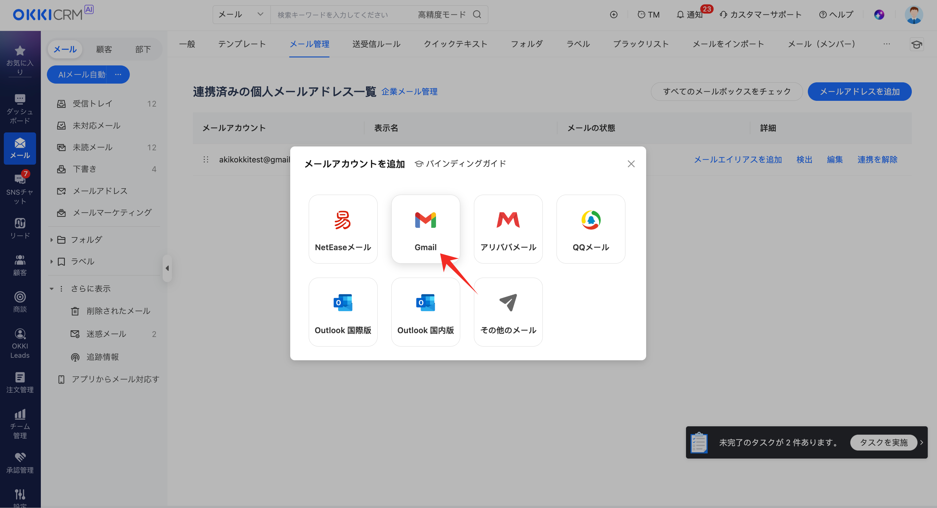Image resolution: width=937 pixels, height=508 pixels.
Task: Toggle 高精度モード in the search bar
Action: 442,15
